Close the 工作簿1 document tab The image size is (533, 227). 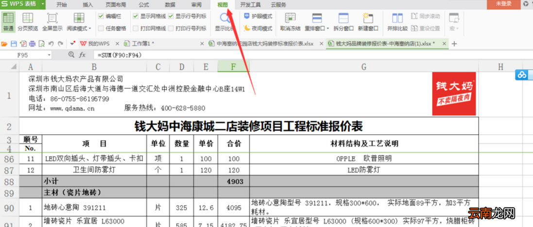(x=202, y=44)
